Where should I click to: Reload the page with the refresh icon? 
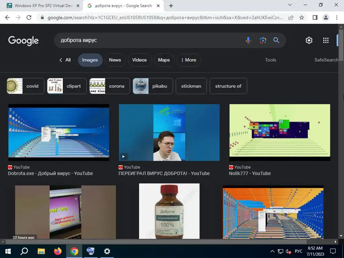pyautogui.click(x=29, y=17)
